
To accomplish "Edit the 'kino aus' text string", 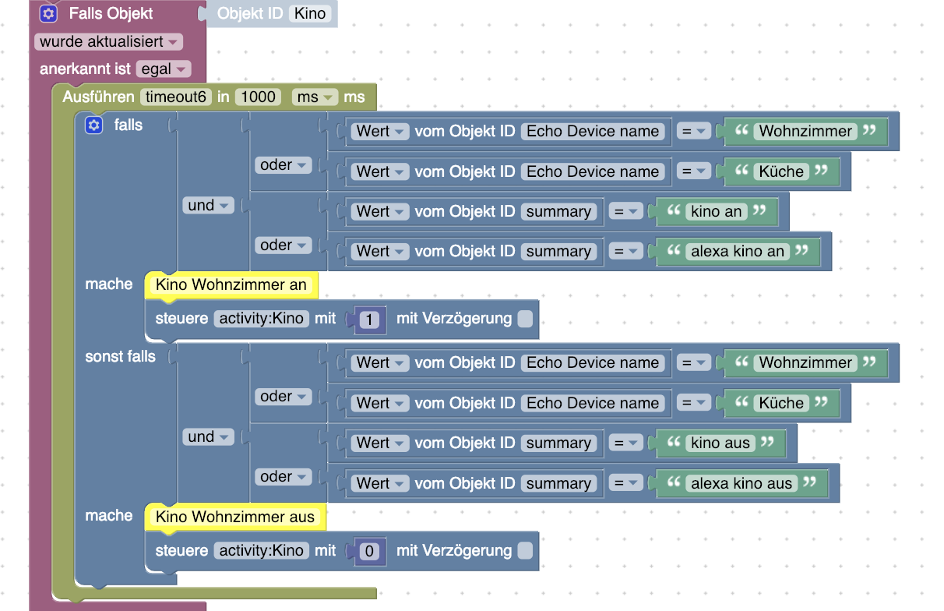I will pyautogui.click(x=720, y=443).
